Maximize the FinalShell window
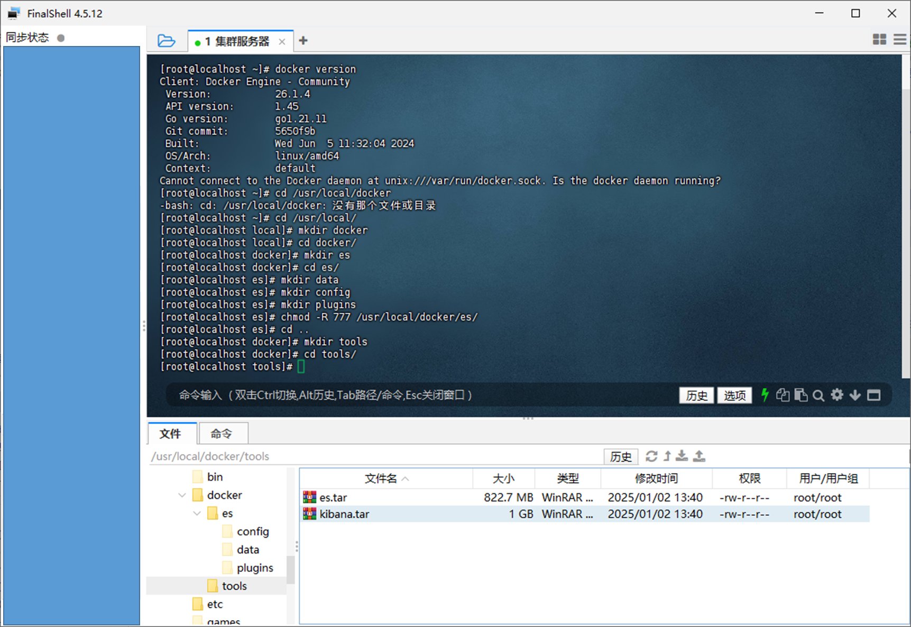Image resolution: width=911 pixels, height=627 pixels. point(855,13)
